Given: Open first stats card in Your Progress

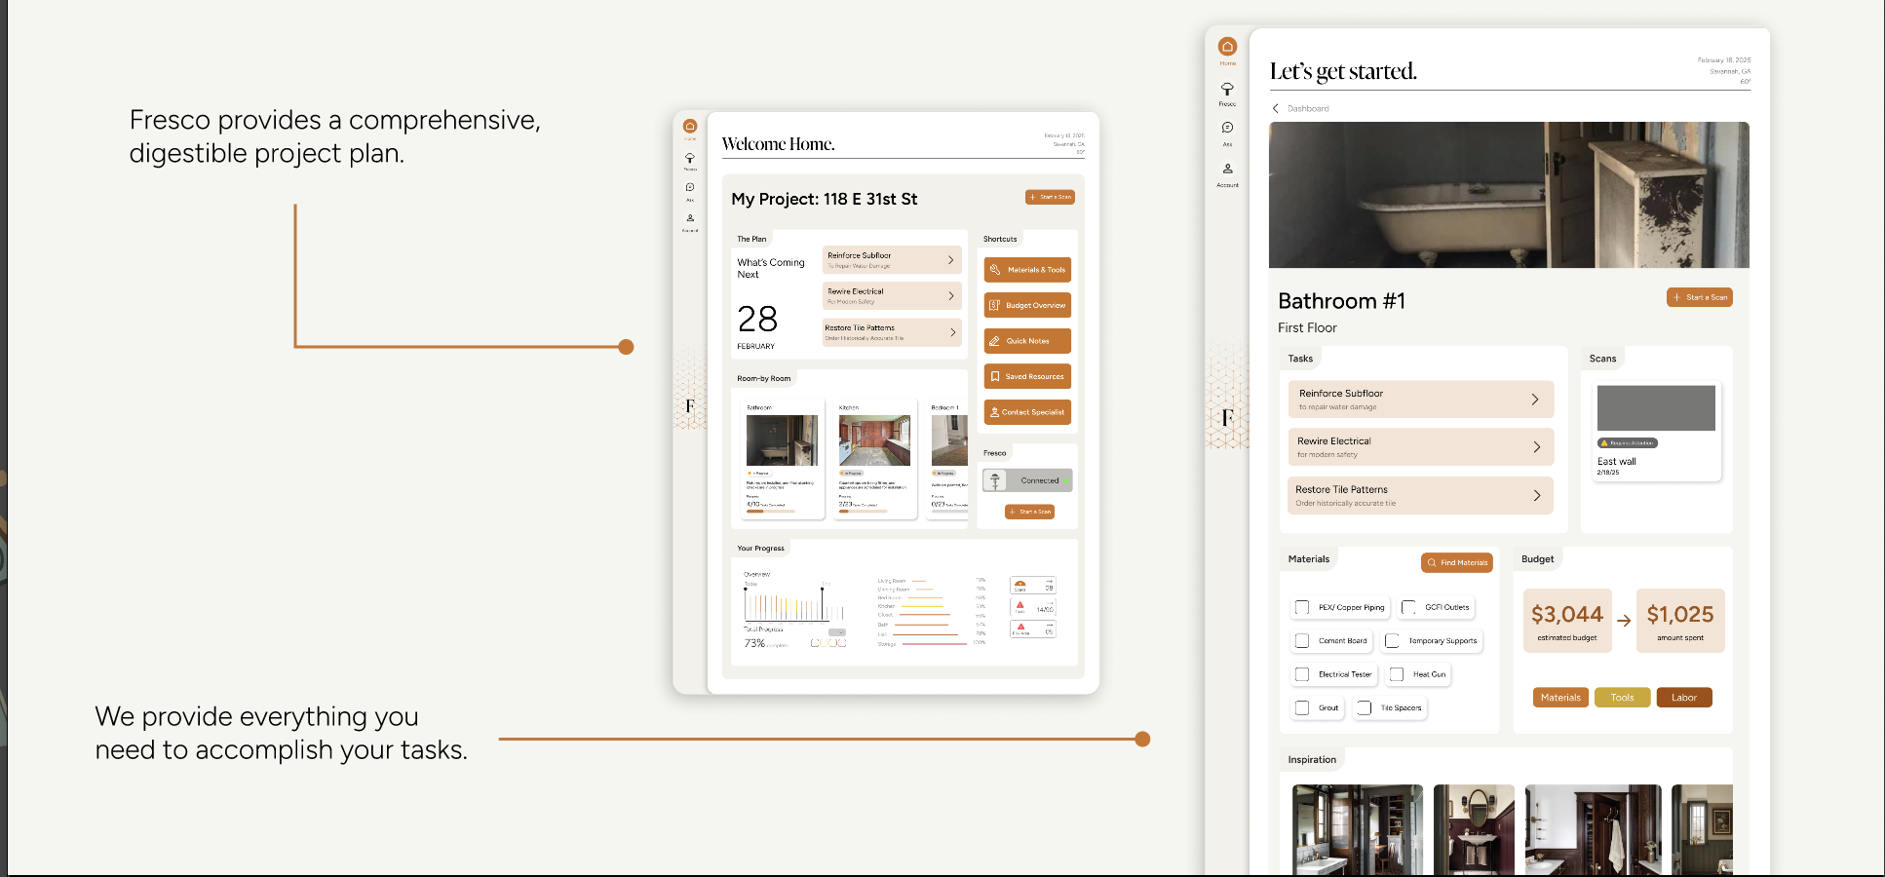Looking at the screenshot, I should click(1032, 586).
